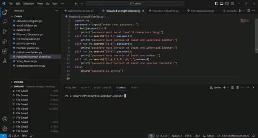258x138 pixels.
Task: Open errors and warnings status indicator
Action: (x=14, y=136)
